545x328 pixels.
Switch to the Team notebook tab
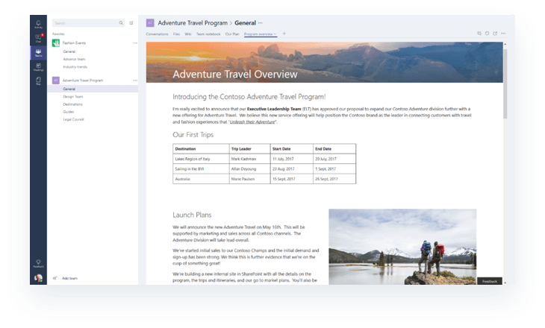pyautogui.click(x=208, y=34)
